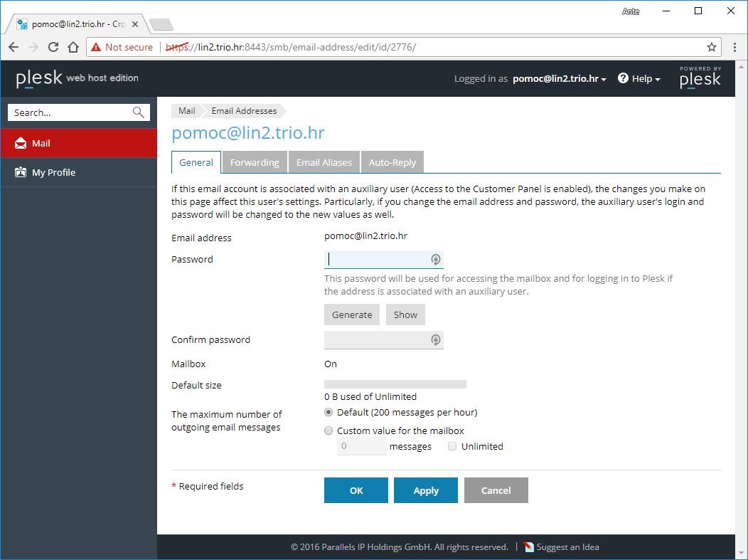Click the key icon in Password field
This screenshot has height=560, width=748.
[436, 259]
